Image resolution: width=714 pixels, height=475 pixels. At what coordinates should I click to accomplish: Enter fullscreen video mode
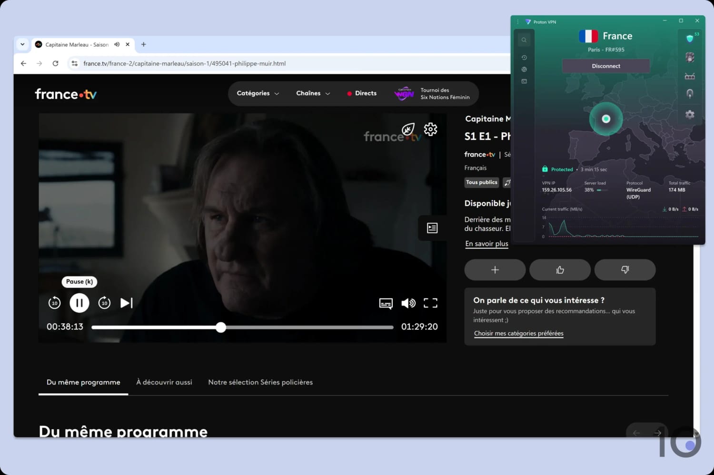pyautogui.click(x=431, y=303)
